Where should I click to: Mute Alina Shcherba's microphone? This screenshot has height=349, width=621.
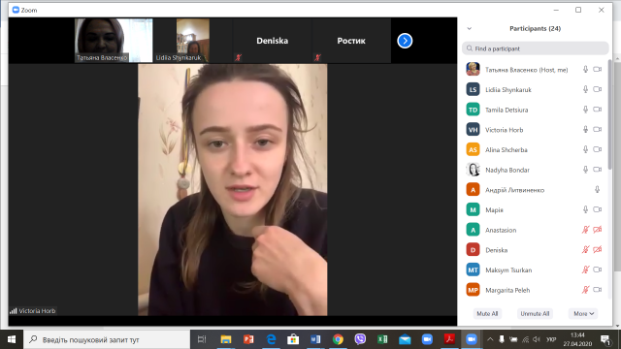[585, 149]
